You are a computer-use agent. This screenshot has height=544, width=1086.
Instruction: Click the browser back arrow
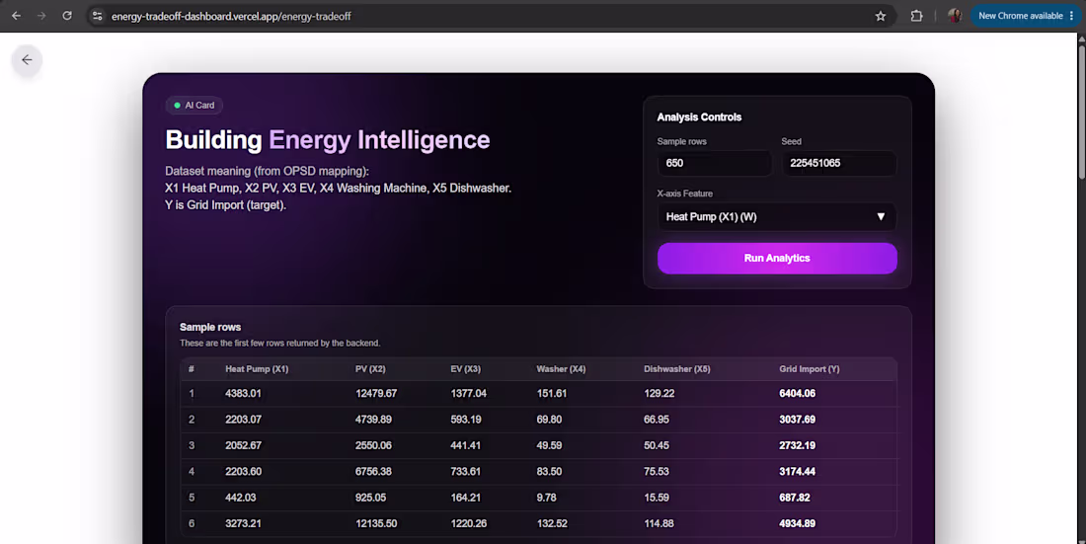tap(16, 15)
